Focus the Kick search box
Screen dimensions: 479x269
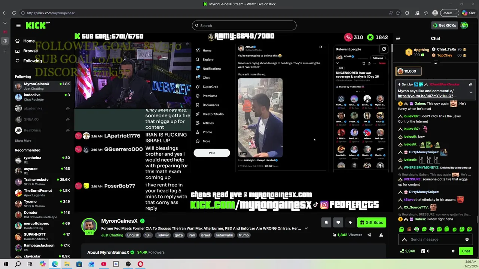(x=244, y=25)
